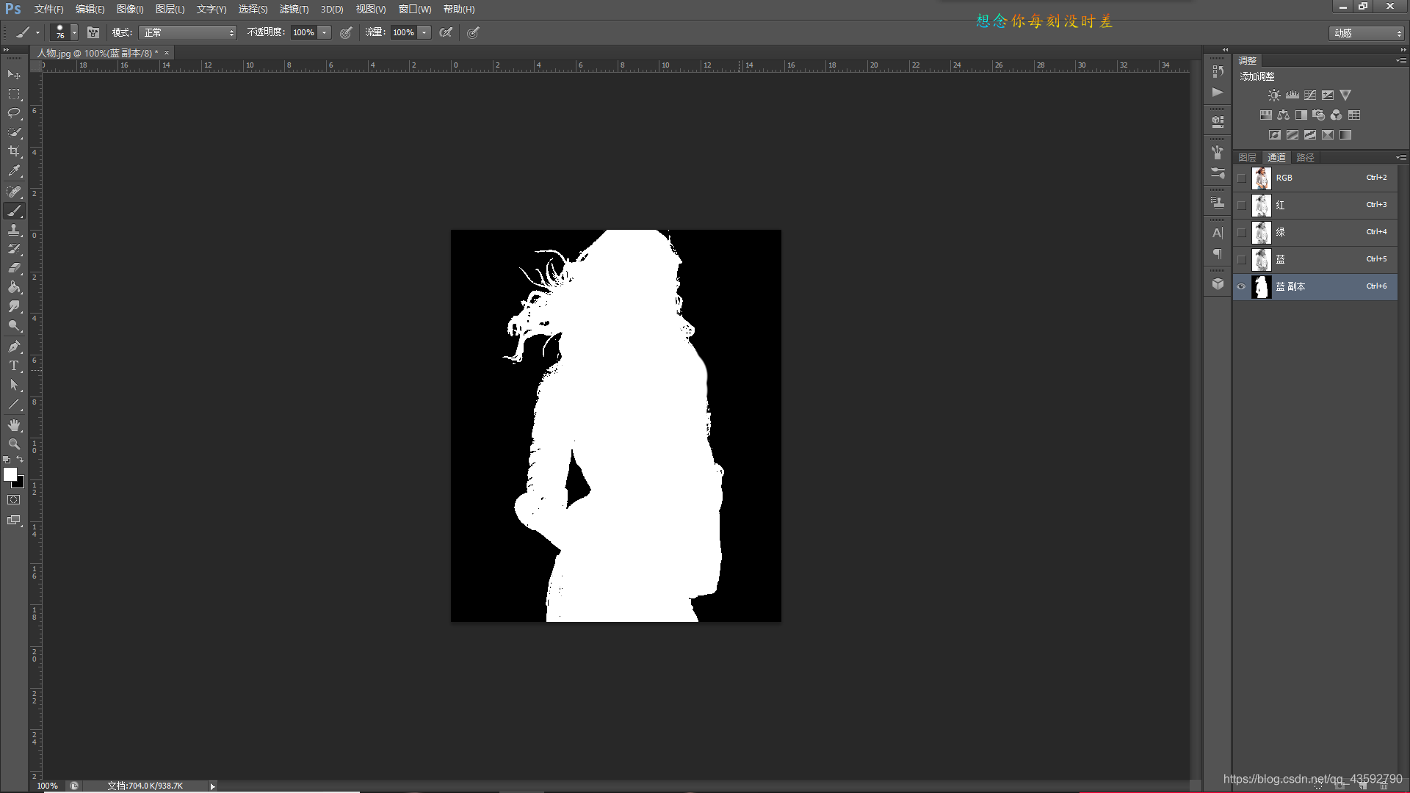The width and height of the screenshot is (1410, 793).
Task: Show the RGB channel visibility
Action: pyautogui.click(x=1242, y=178)
